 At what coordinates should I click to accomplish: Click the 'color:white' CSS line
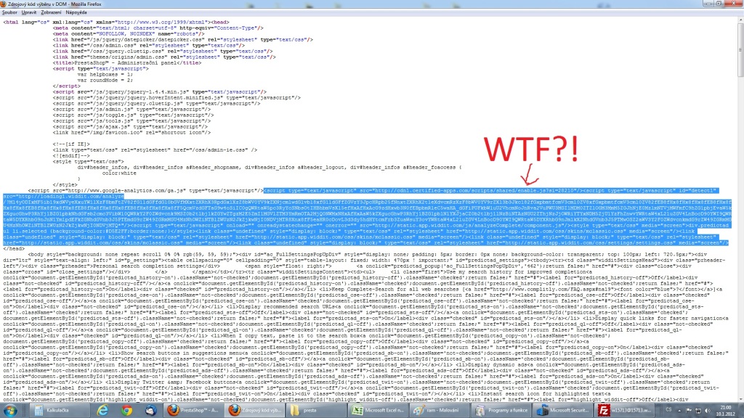[119, 173]
